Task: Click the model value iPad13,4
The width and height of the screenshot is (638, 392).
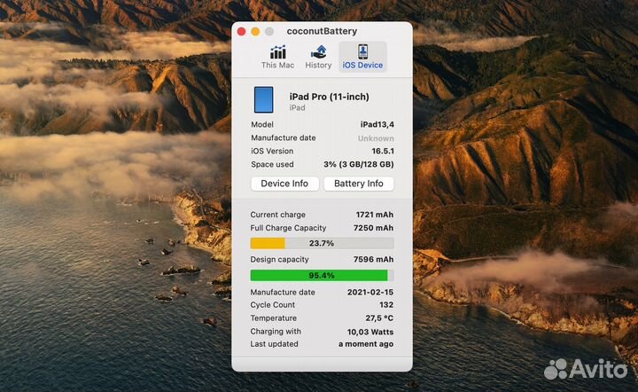Action: coord(377,125)
